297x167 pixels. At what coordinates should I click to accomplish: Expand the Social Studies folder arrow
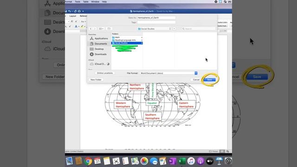[142, 43]
